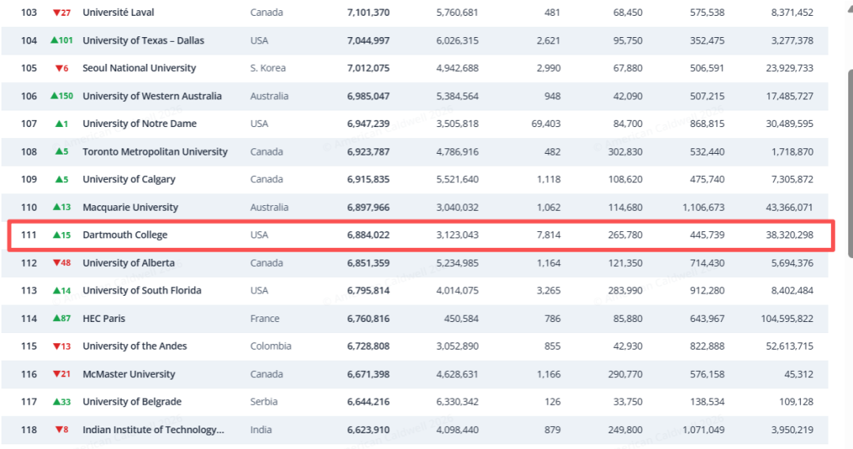
Task: Click the Dartmouth College name in highlighted row
Action: point(125,235)
